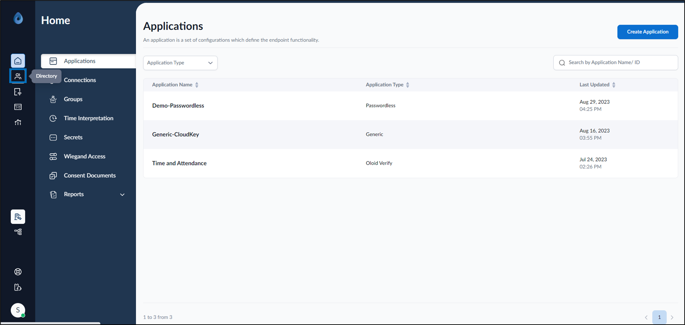Open the Generic-CloudKey application

[175, 134]
